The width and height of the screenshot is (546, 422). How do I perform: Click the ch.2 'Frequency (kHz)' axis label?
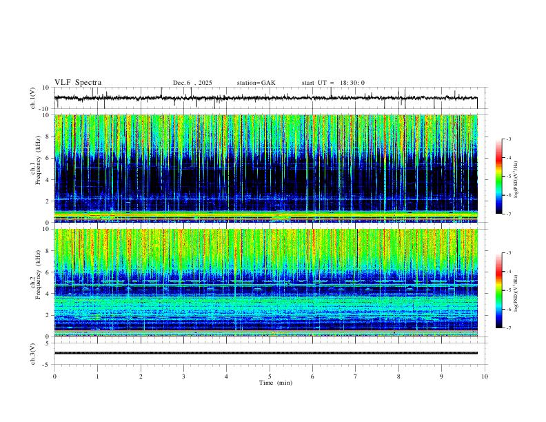[x=38, y=274]
